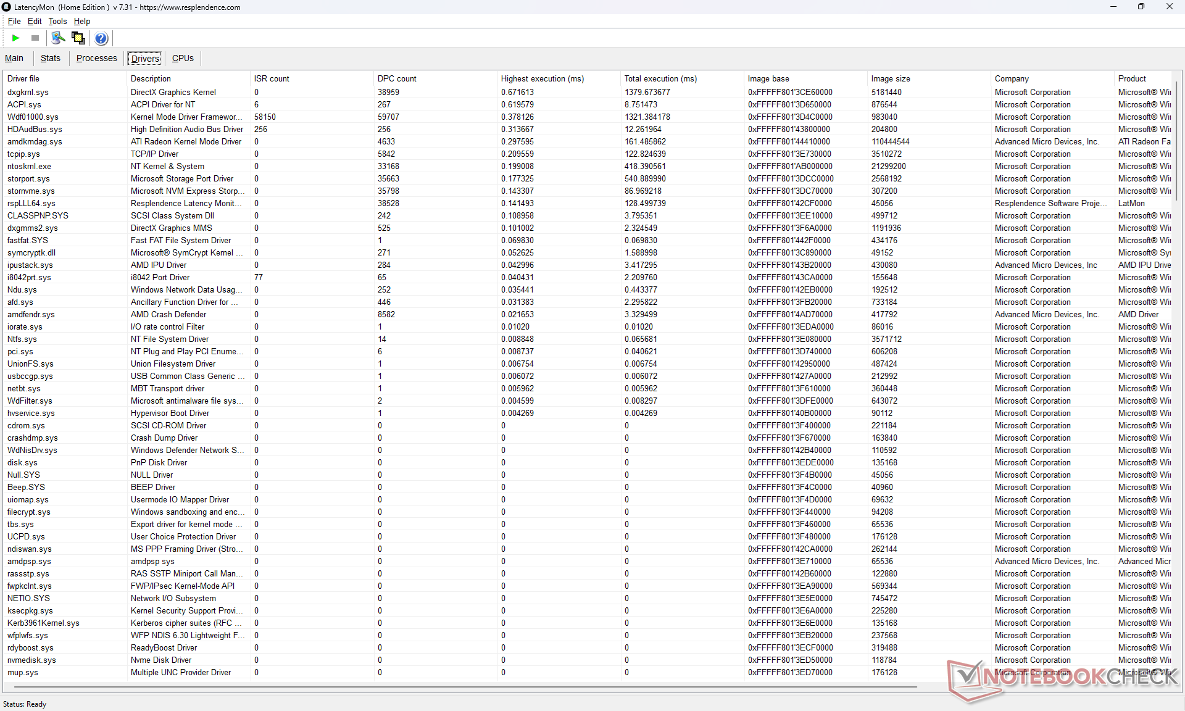Switch to the Processes tab
This screenshot has height=711, width=1185.
pos(96,58)
